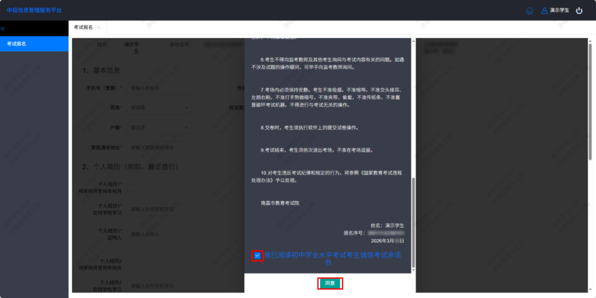Click the agreement dialog scrollbar thumb

(413, 221)
